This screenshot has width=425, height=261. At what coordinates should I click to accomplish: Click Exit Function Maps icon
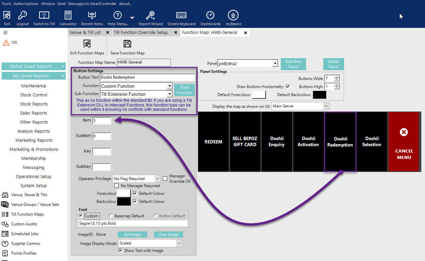pyautogui.click(x=87, y=44)
